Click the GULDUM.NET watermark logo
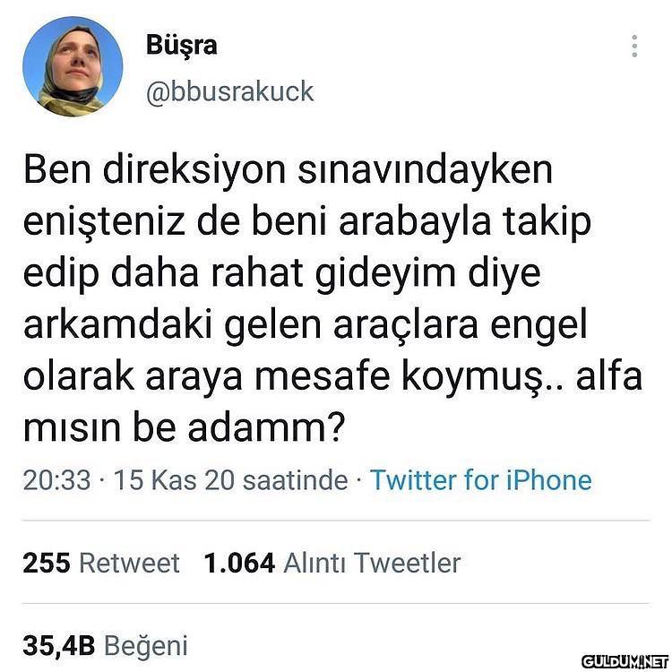672x672 pixels. (x=625, y=661)
